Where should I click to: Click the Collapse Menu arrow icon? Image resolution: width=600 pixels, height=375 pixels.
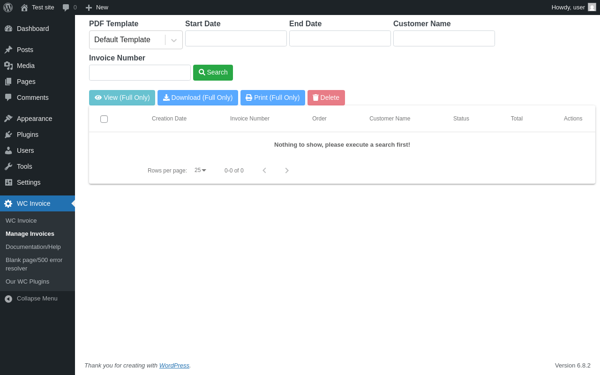point(8,299)
